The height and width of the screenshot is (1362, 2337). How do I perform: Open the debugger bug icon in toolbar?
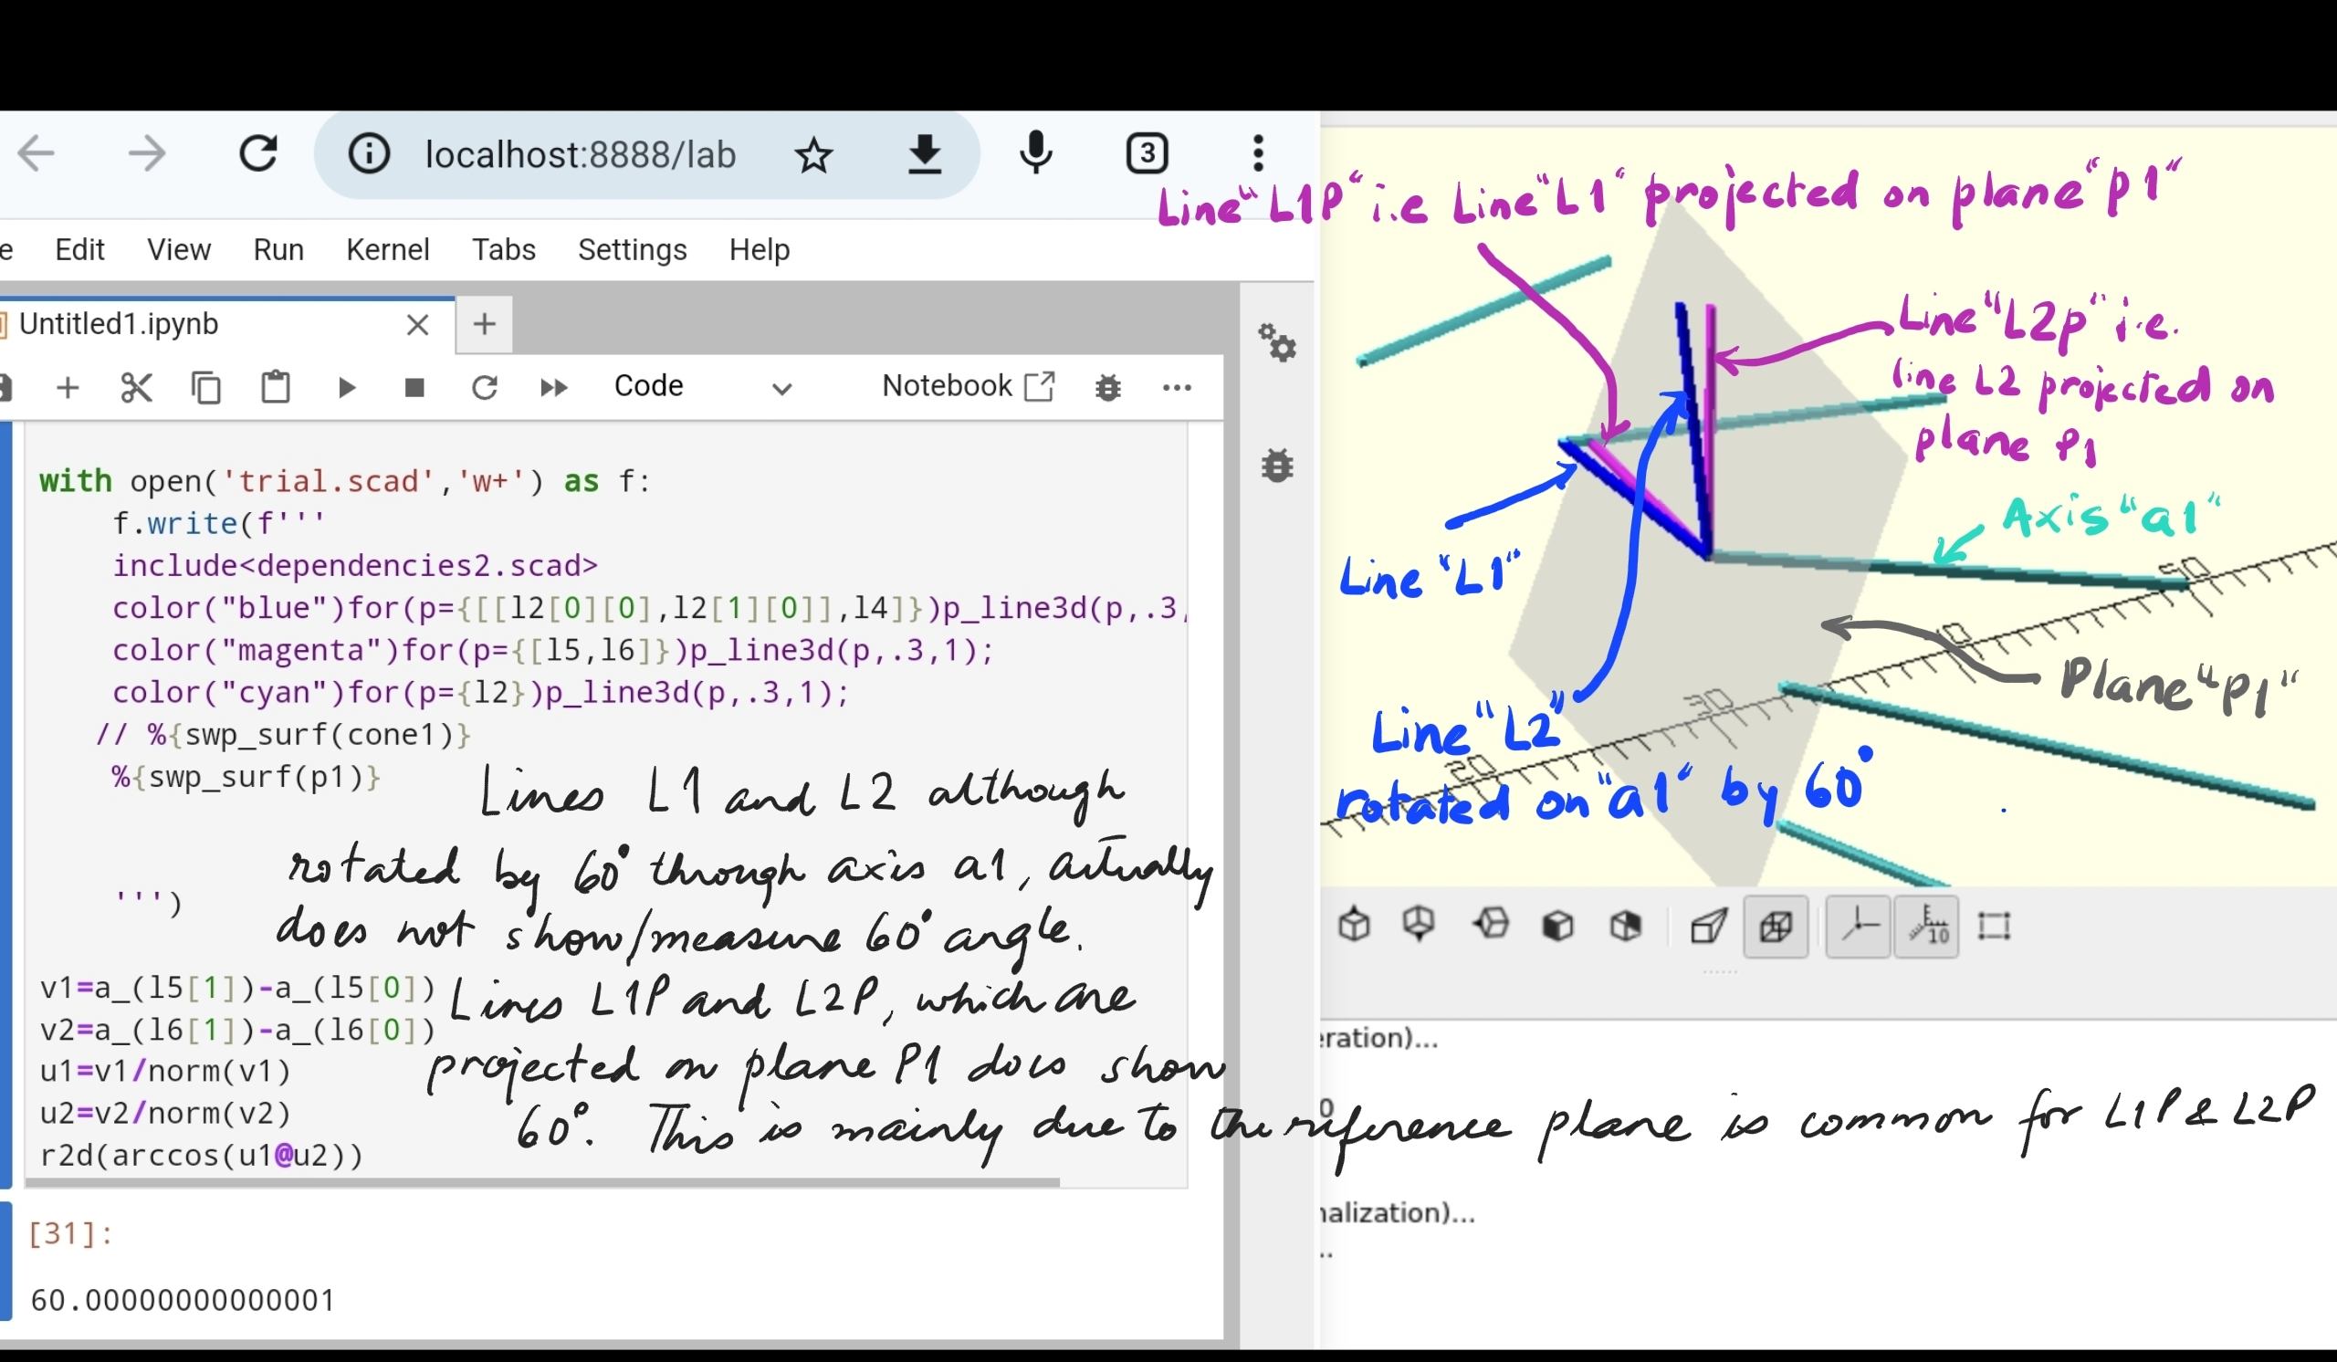(1107, 387)
